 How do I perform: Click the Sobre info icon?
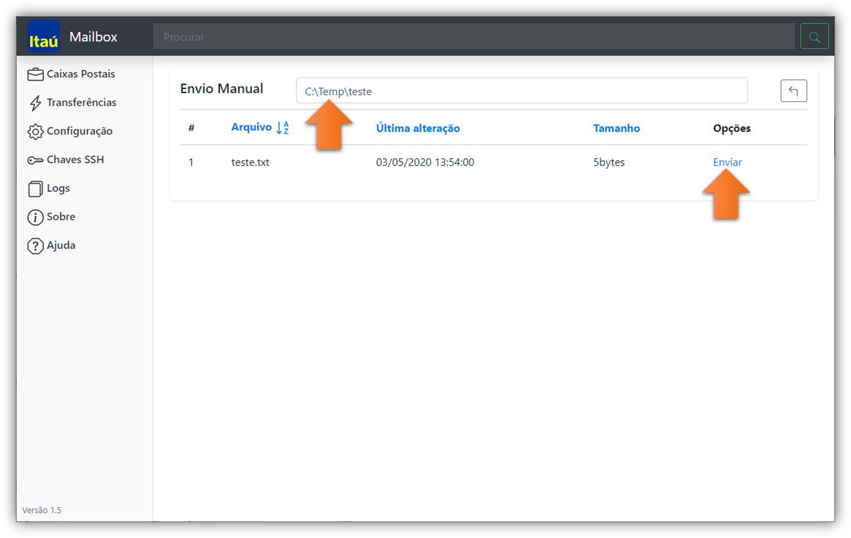point(35,217)
